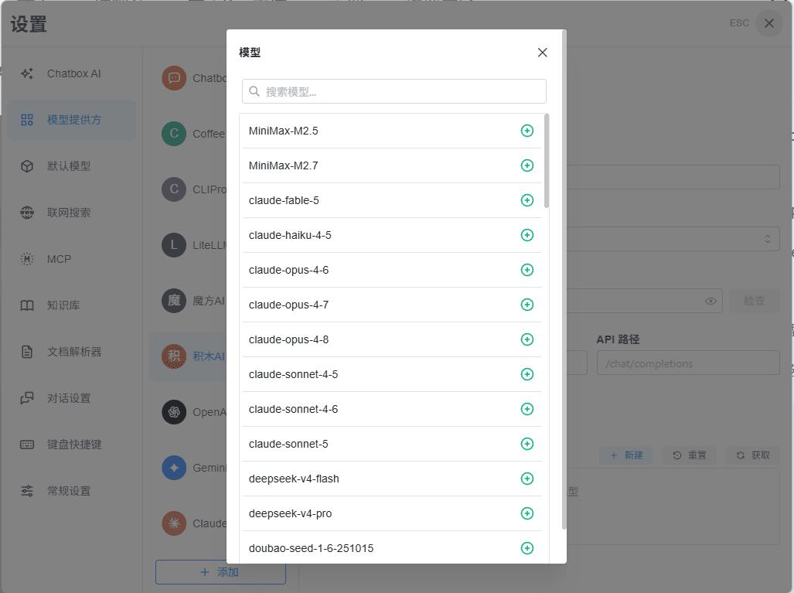Add deepseek-v4-pro with its plus icon
Viewport: 794px width, 593px height.
[527, 513]
